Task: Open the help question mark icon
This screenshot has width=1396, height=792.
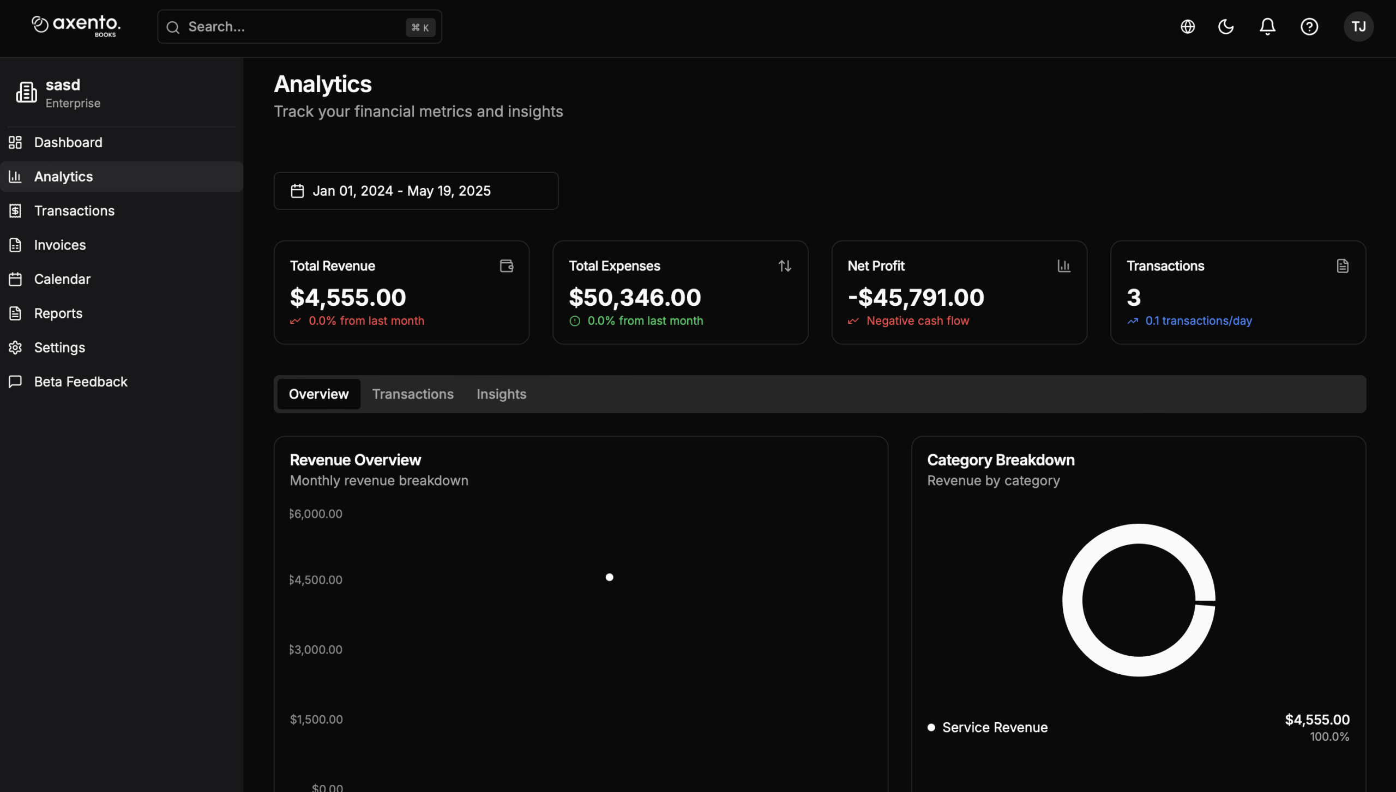Action: coord(1309,27)
